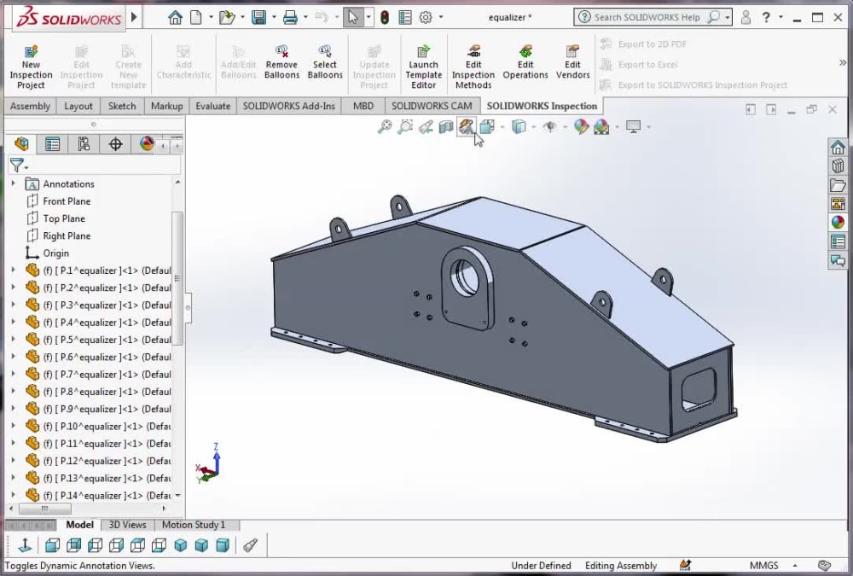The width and height of the screenshot is (853, 576).
Task: Open Edit Vendors
Action: pyautogui.click(x=572, y=62)
